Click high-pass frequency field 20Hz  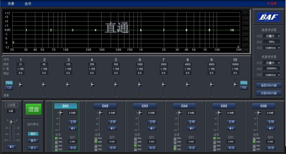pos(272,42)
